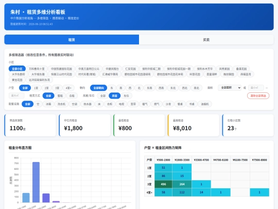278x209 pixels.
Task: Toggle the 宽带 facility chip
Action: (133, 104)
